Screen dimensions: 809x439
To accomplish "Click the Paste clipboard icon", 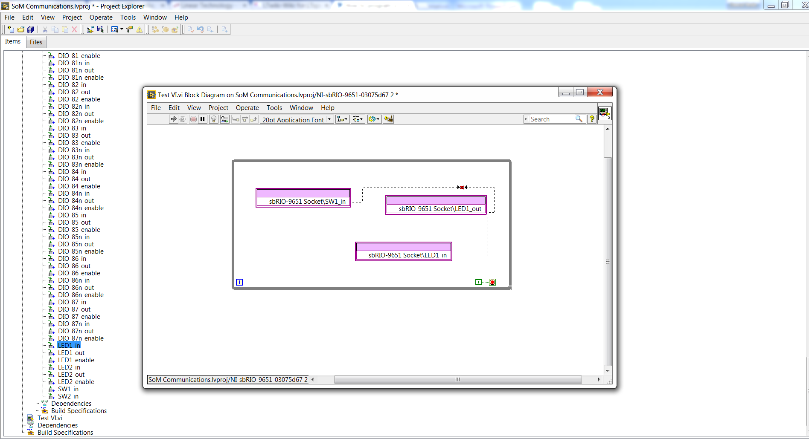I will [x=65, y=29].
